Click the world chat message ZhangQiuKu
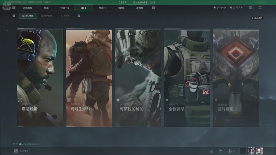The height and width of the screenshot is (155, 276). 26,144
